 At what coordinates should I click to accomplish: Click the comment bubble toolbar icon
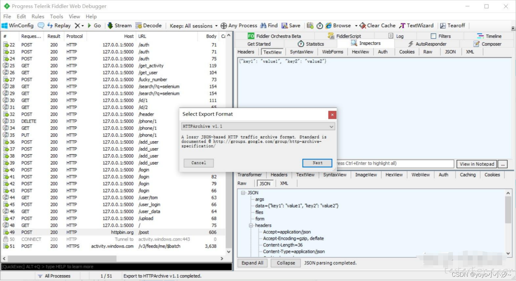[x=41, y=26]
